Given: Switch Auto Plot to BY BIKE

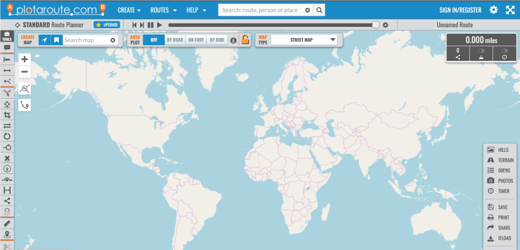Looking at the screenshot, I should pos(217,40).
